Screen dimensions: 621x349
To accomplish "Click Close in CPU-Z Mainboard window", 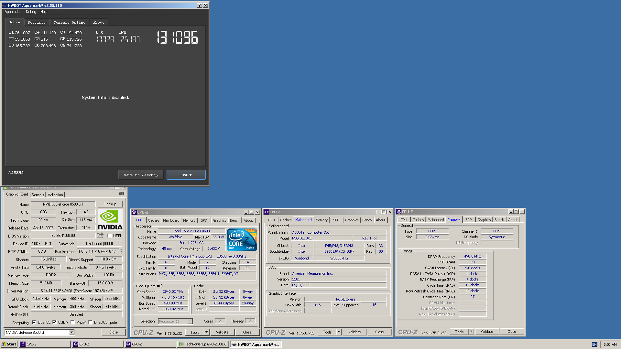I will point(379,332).
